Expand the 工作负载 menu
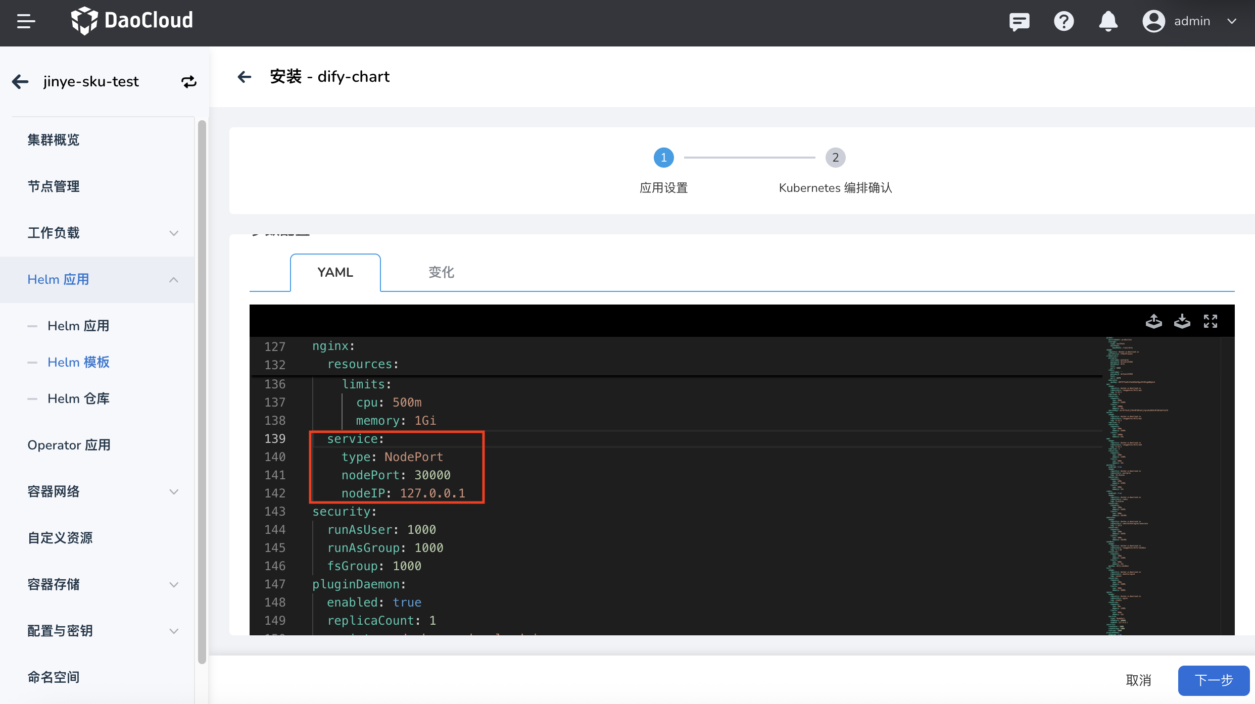The image size is (1255, 704). click(173, 233)
